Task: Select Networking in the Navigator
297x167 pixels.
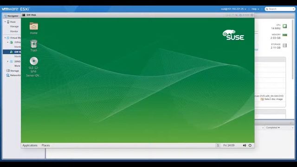Action: pos(15,75)
